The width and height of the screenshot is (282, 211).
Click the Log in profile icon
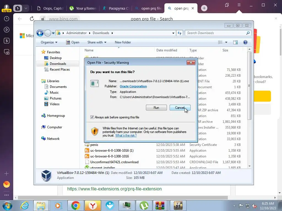7,8
